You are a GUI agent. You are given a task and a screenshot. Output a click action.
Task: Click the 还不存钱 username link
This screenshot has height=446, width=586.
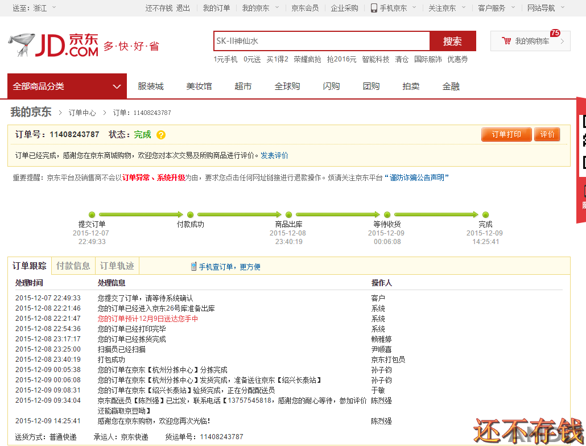coord(159,8)
